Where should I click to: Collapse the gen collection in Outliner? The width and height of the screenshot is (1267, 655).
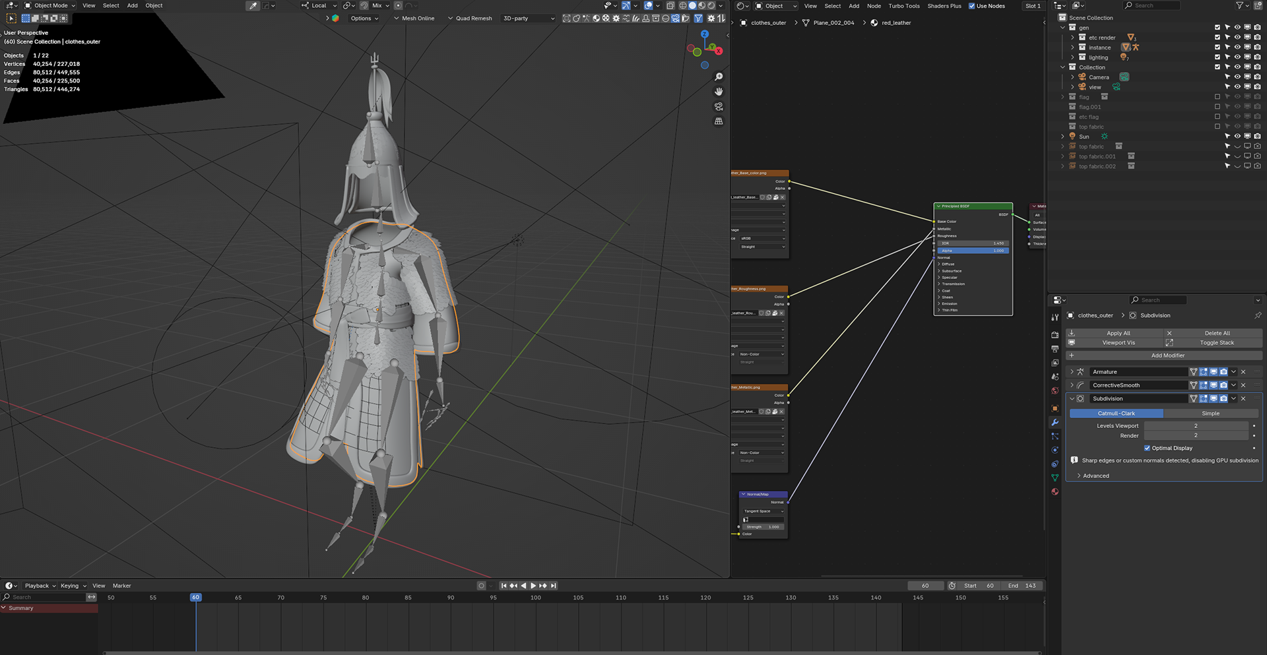pos(1062,27)
